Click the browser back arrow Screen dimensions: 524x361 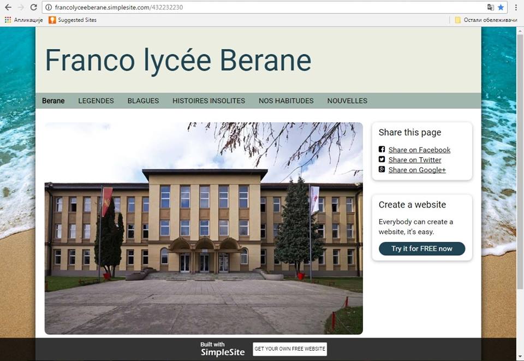point(8,8)
